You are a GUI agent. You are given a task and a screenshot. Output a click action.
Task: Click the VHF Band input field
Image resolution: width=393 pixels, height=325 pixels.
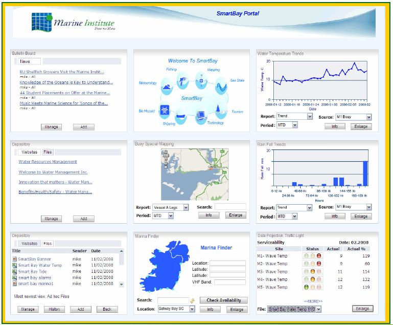(230, 282)
